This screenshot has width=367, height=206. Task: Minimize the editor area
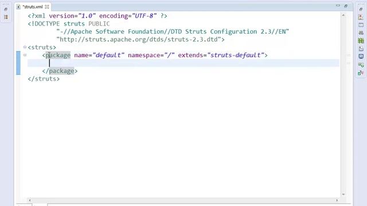coord(338,6)
